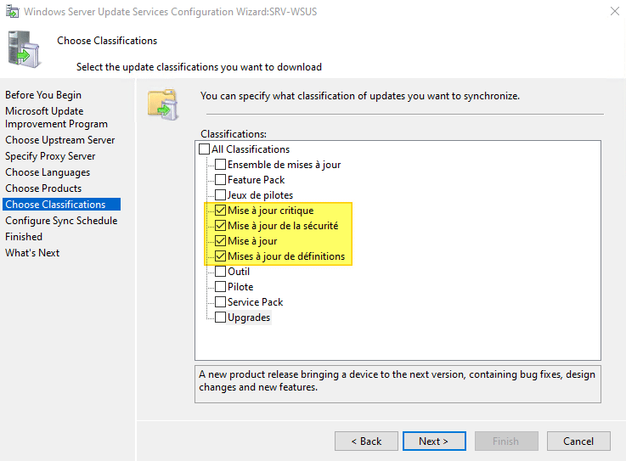Tick the Feature Pack checkbox
Screen dimensions: 626x461
[220, 180]
